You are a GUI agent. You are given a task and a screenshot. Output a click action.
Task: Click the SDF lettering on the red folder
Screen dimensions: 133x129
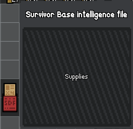click(x=10, y=103)
